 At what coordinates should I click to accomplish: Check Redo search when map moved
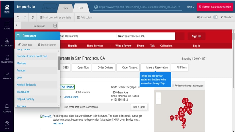(173, 85)
